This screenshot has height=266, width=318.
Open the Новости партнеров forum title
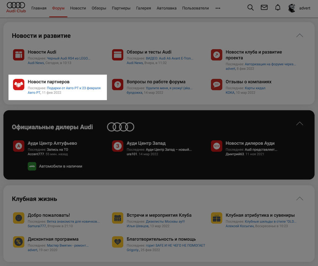(x=49, y=82)
